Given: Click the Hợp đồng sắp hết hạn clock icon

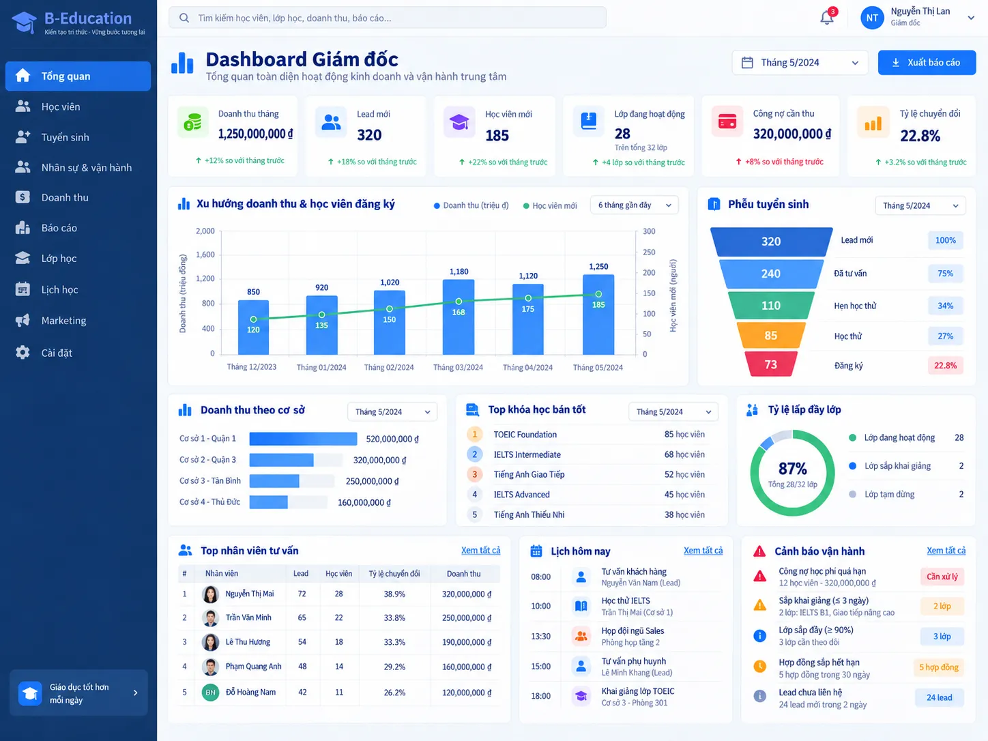Looking at the screenshot, I should tap(759, 666).
